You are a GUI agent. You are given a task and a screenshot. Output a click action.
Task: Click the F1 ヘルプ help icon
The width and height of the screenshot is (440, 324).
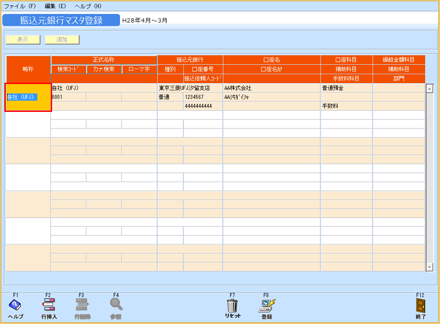[x=15, y=305]
